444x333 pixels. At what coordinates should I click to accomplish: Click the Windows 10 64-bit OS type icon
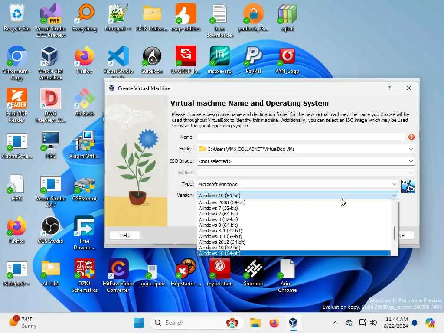pos(408,186)
